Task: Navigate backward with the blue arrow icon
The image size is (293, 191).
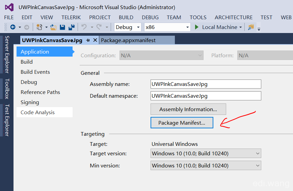Action: point(13,27)
